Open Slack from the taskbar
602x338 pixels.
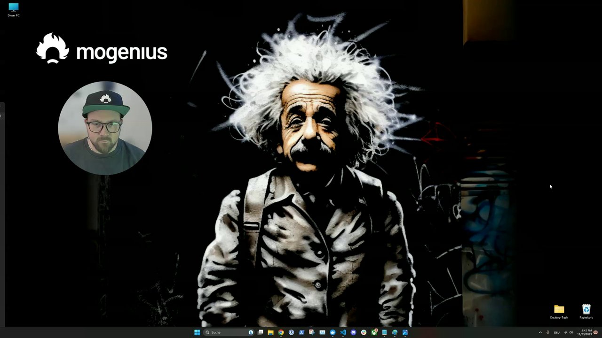[364, 332]
